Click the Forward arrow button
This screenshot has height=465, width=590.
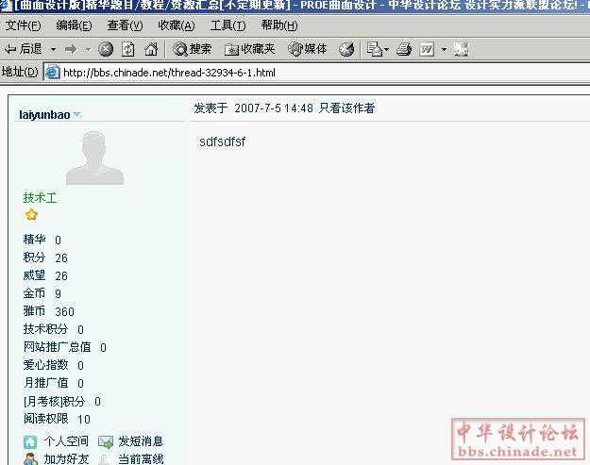tap(71, 49)
